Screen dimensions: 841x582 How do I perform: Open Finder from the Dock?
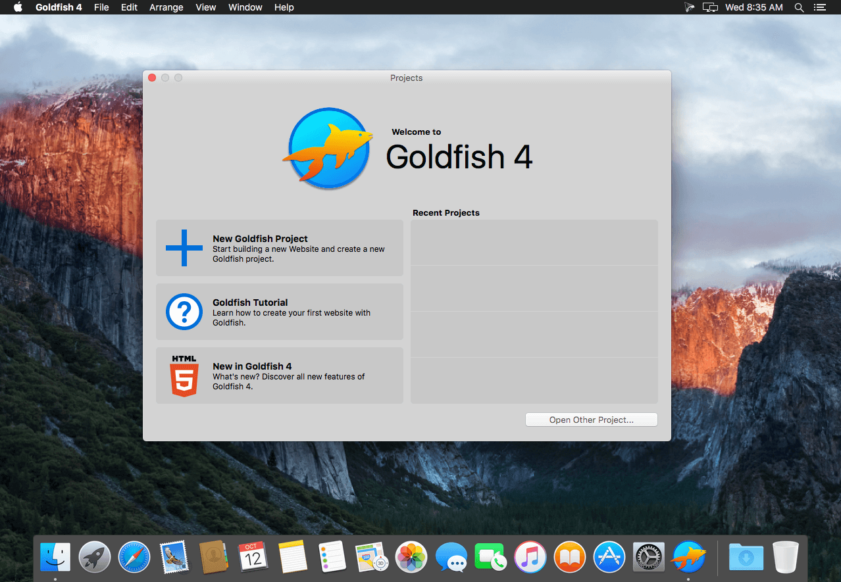[x=55, y=558]
